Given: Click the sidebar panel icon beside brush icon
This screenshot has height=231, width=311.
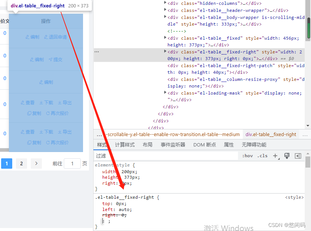Looking at the screenshot, I should (x=298, y=155).
